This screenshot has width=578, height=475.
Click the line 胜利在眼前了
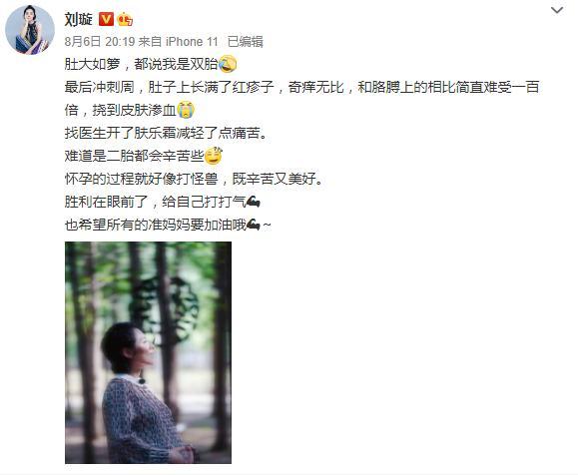click(x=155, y=202)
